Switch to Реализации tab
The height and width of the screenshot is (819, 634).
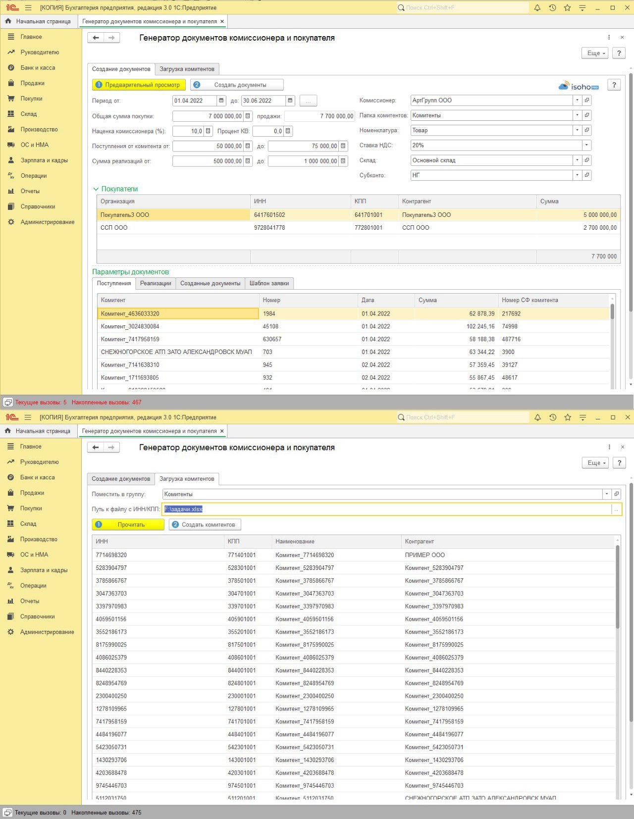[156, 283]
